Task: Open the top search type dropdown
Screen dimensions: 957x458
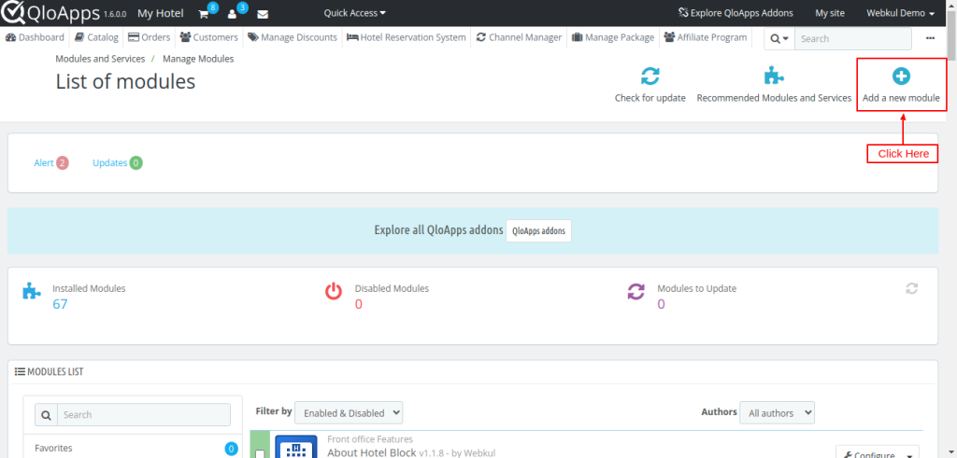Action: (779, 38)
